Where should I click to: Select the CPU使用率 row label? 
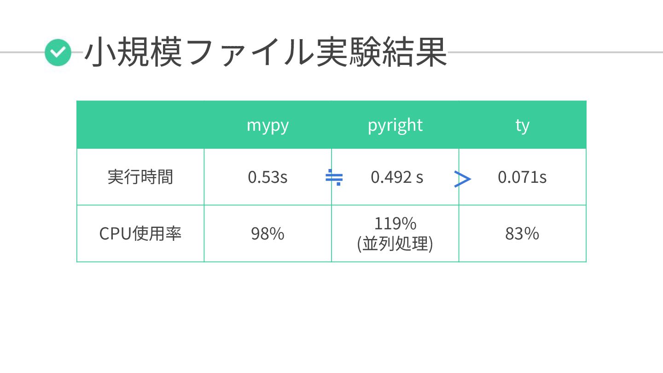[x=140, y=233]
